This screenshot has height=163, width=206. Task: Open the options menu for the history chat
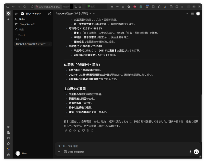click(x=49, y=44)
